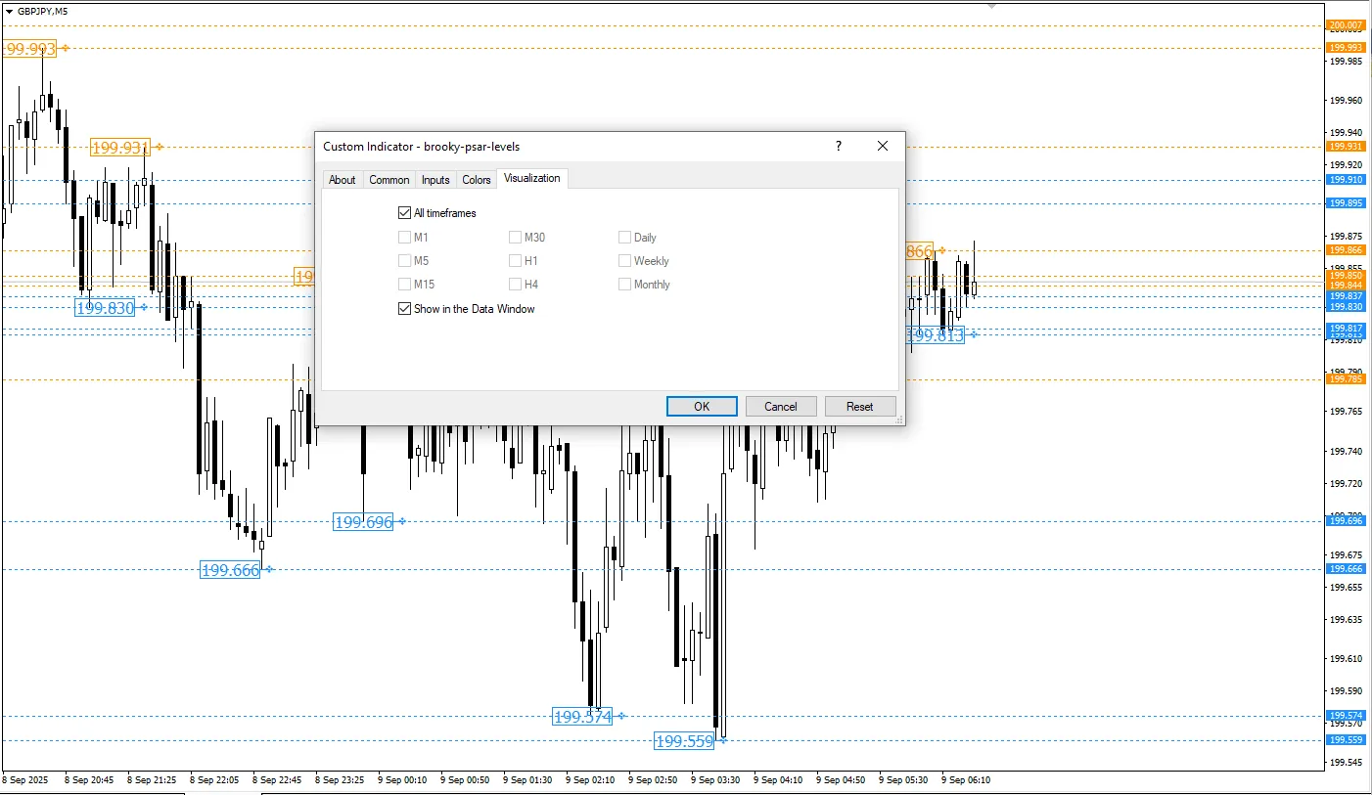1372x795 pixels.
Task: Click the 199.931 level label on the chart
Action: click(x=120, y=148)
